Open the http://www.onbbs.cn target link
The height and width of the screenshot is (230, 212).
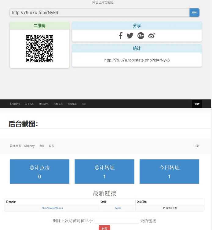(52, 208)
